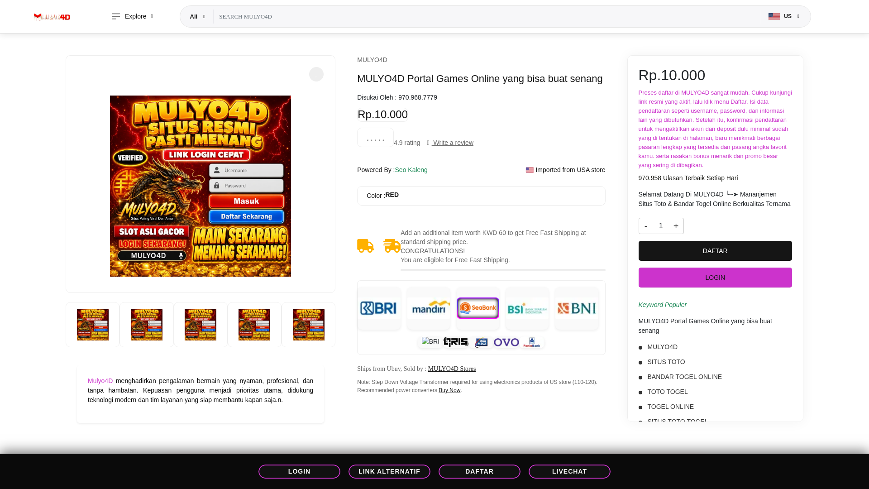Image resolution: width=869 pixels, height=489 pixels.
Task: Click the 970.958 Ulasan Terbaik text
Action: point(688,178)
